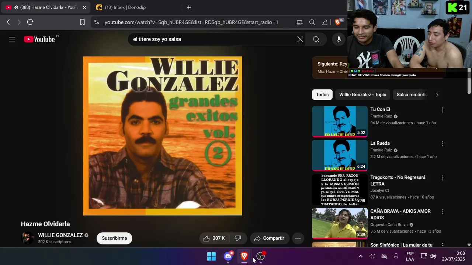
Task: Open WILLIE GONZALEZ channel name link
Action: click(x=60, y=235)
